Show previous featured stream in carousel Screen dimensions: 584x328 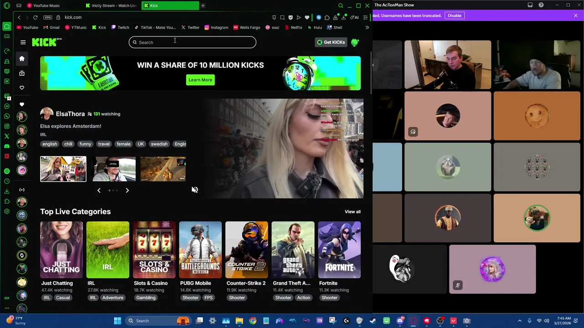(x=99, y=190)
